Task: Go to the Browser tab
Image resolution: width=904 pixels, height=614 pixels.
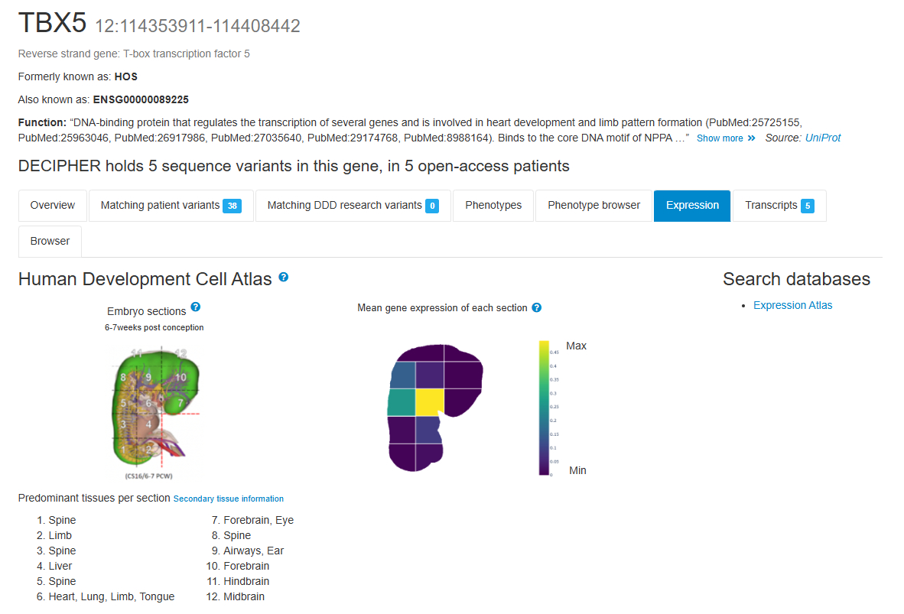Action: 50,241
